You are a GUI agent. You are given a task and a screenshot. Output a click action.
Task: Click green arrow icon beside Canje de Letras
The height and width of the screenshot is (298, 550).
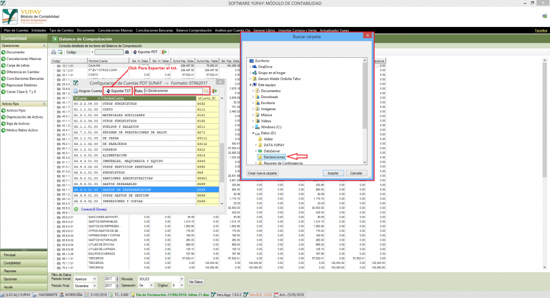3,66
